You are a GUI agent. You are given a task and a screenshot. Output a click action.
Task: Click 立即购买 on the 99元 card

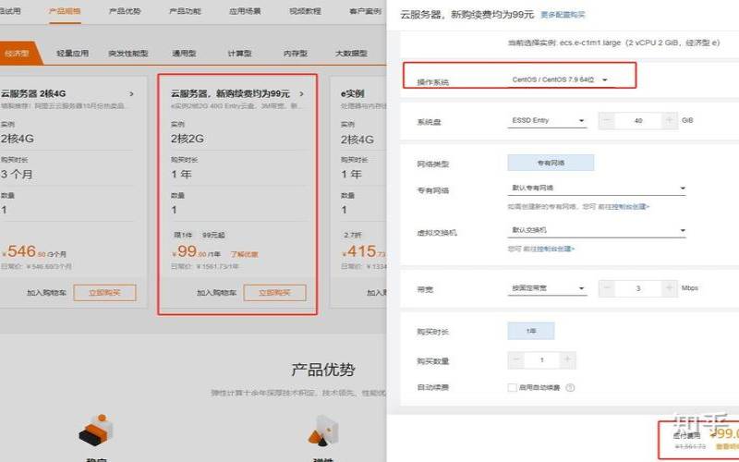coord(268,293)
